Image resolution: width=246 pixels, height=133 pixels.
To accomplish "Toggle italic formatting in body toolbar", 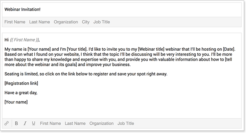I will 25,123.
